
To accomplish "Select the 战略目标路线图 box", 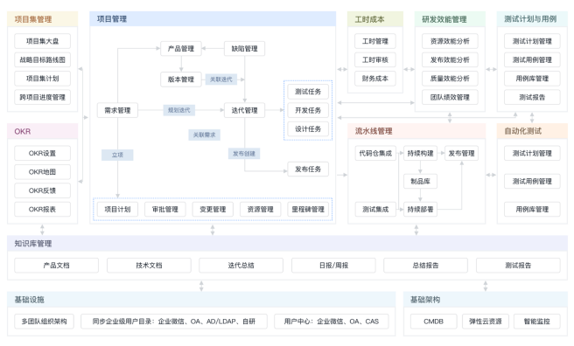I will pyautogui.click(x=43, y=59).
